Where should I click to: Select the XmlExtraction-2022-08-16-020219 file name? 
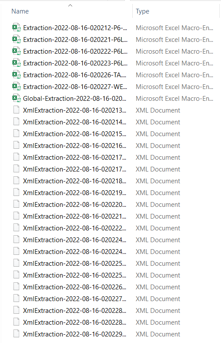[x=75, y=193]
